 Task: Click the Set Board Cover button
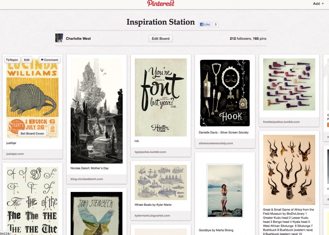pos(32,133)
